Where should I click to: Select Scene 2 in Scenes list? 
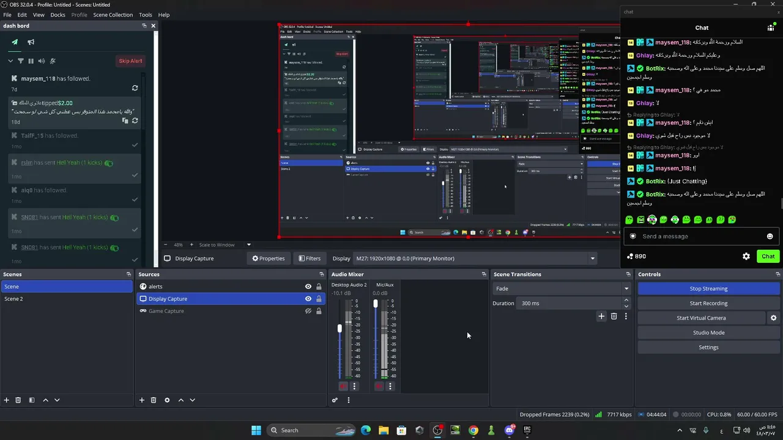click(67, 299)
